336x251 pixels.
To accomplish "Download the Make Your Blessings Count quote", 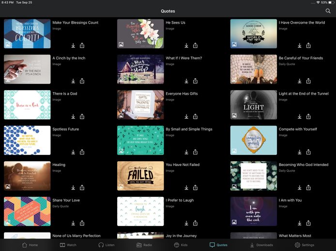I will (x=73, y=45).
